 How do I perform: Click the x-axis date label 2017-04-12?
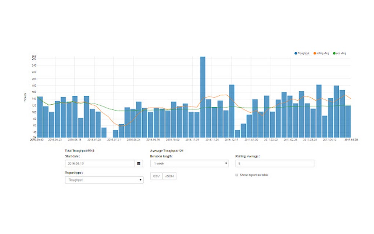[x=329, y=140]
